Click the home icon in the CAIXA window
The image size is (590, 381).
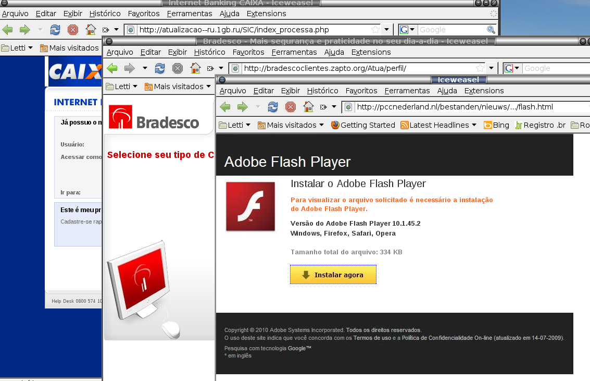tap(91, 29)
